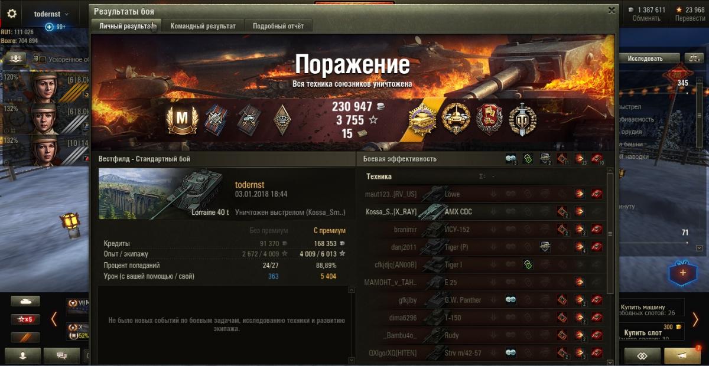Expand sort arrow on AMX CDC row
Image resolution: width=709 pixels, height=366 pixels.
[x=493, y=211]
